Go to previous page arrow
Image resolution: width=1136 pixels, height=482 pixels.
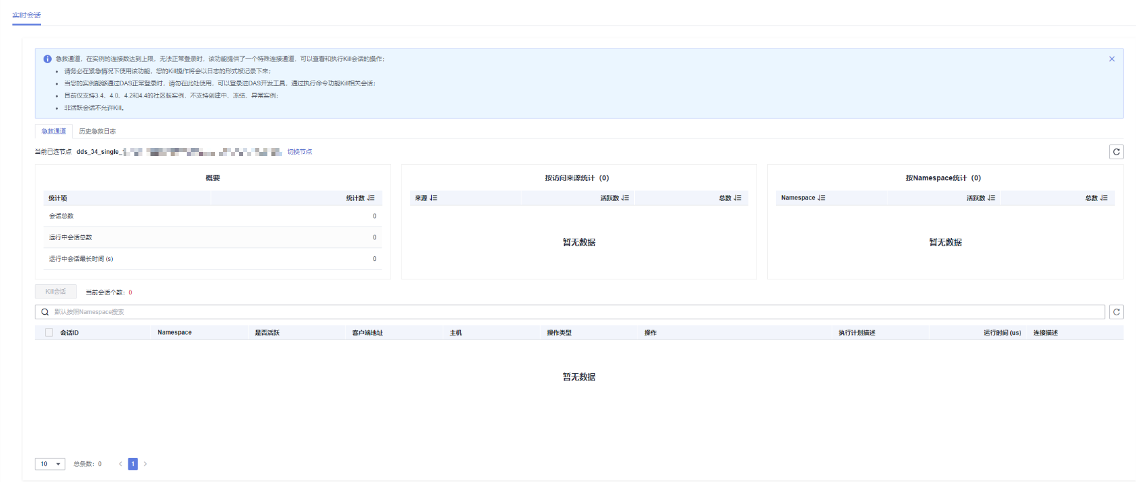click(120, 464)
